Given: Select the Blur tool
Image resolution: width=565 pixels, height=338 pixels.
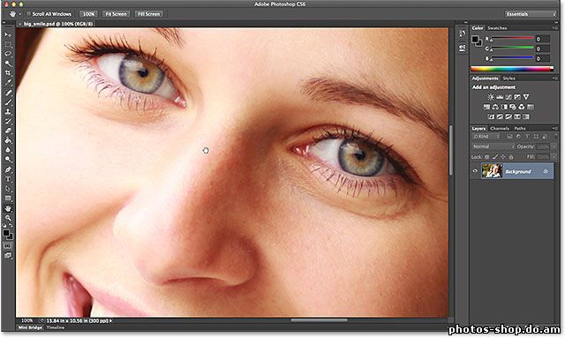Looking at the screenshot, I should coord(8,150).
